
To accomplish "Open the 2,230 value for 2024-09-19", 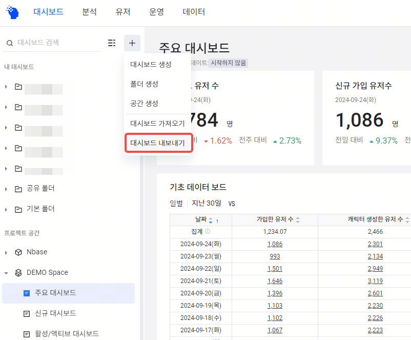I will [x=375, y=306].
